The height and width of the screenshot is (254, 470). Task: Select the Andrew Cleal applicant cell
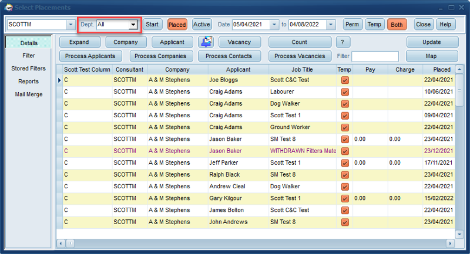pyautogui.click(x=239, y=187)
